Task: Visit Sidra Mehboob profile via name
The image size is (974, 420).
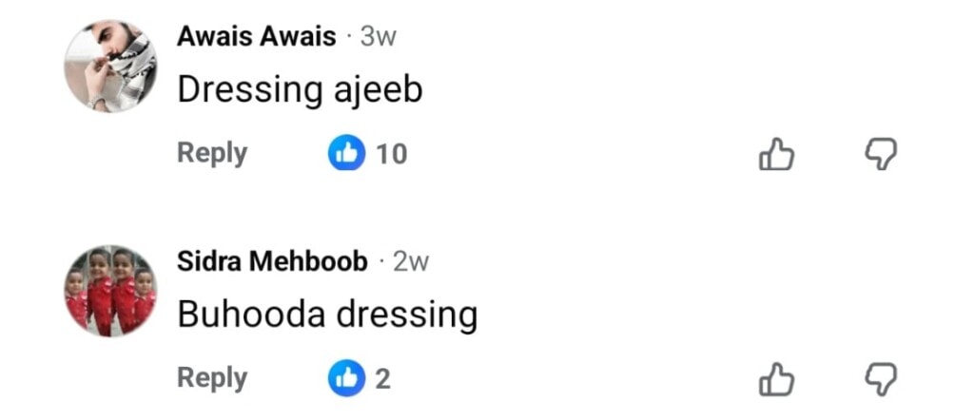Action: tap(273, 262)
